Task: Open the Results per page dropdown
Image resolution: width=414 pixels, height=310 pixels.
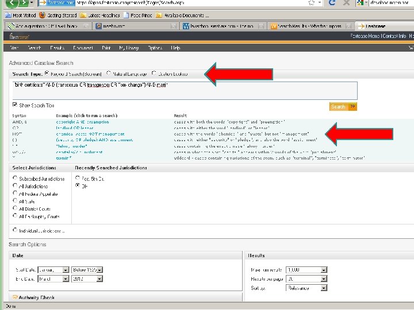Action: pos(306,278)
